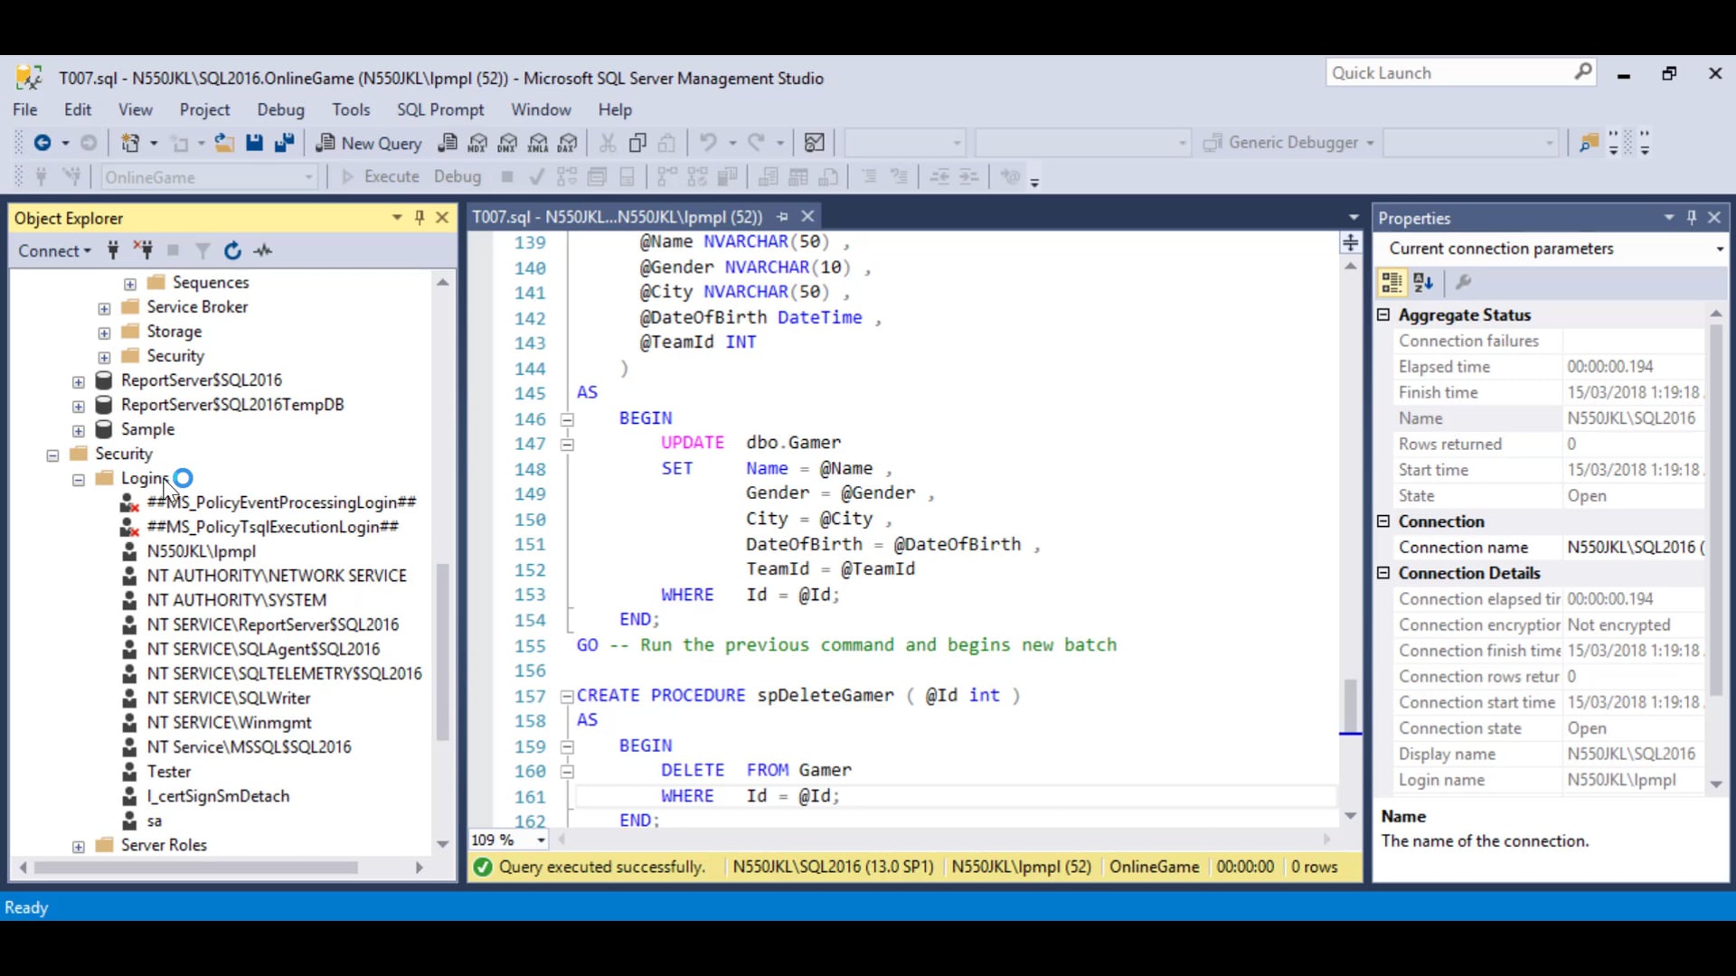Click the Object Explorer filter icon
The height and width of the screenshot is (976, 1736).
pyautogui.click(x=203, y=250)
